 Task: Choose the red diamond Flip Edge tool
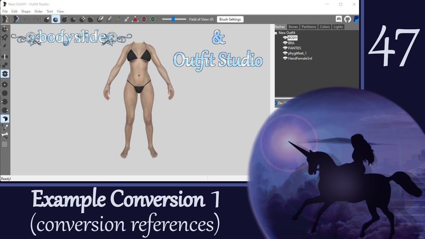pos(144,19)
